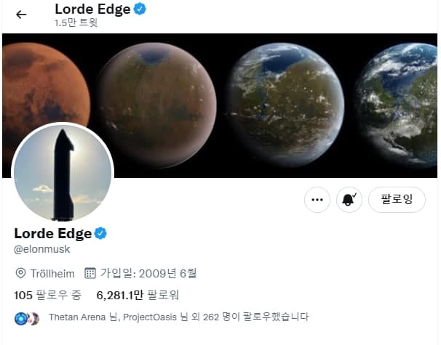The height and width of the screenshot is (345, 441).
Task: Toggle the notification bell for this account
Action: [349, 200]
